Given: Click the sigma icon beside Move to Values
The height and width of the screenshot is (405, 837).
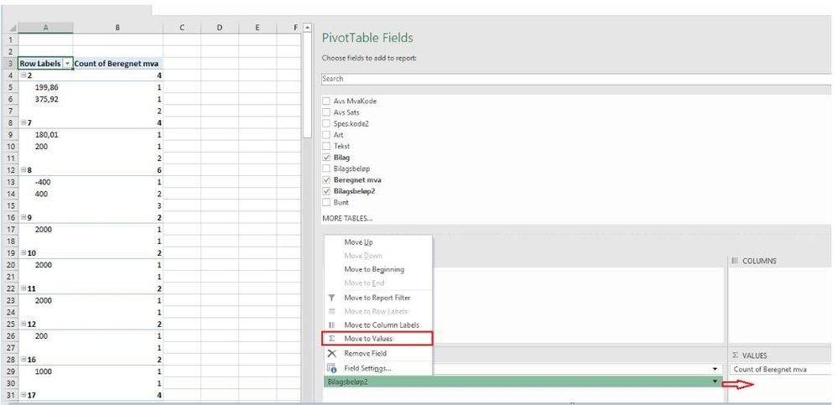Looking at the screenshot, I should point(331,338).
